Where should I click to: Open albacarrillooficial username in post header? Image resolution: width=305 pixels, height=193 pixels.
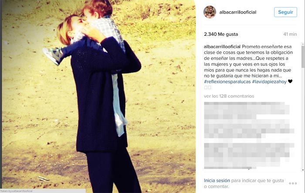pyautogui.click(x=238, y=12)
